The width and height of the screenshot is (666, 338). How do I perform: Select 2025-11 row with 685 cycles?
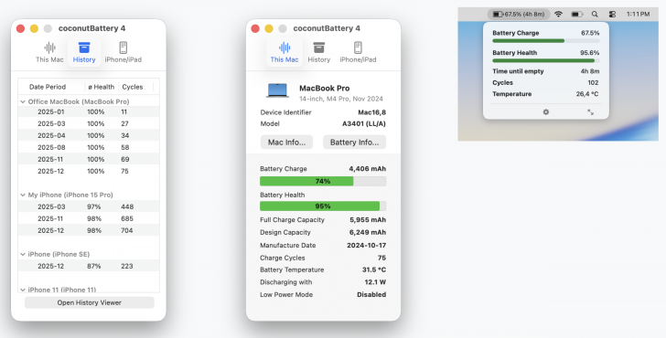pos(89,219)
